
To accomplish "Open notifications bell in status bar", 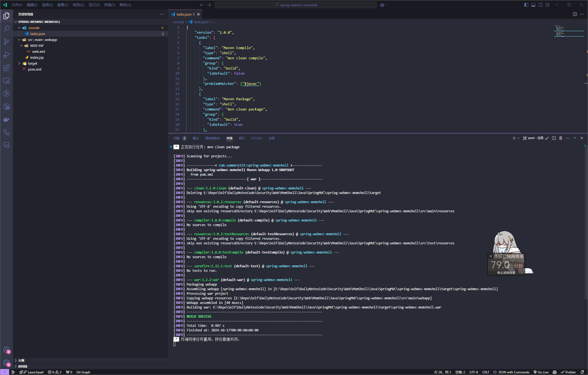I will pyautogui.click(x=582, y=372).
